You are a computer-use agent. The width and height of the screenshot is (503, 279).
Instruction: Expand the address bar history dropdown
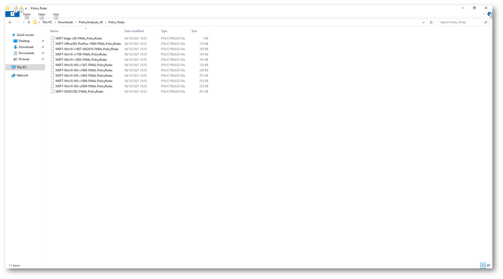point(423,22)
